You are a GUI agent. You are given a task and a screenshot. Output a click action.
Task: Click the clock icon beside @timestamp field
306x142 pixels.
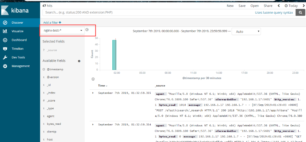pos(44,70)
